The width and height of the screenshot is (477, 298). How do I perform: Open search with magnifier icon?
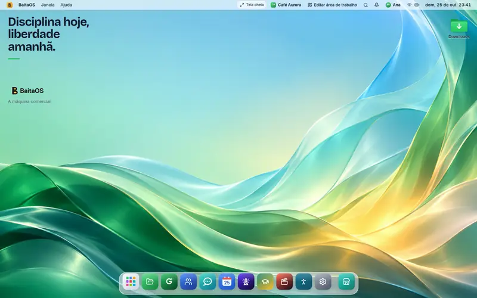[366, 5]
